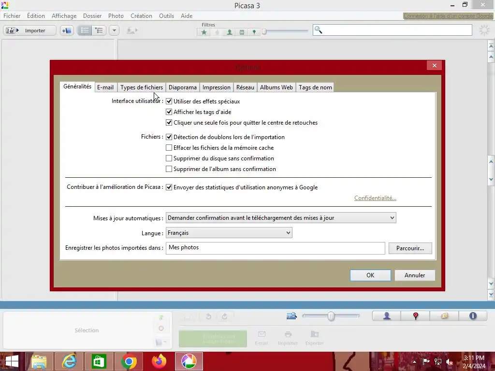Screen dimensions: 495x371
Task: Uncheck Afficher les tags d'aide
Action: pos(169,112)
